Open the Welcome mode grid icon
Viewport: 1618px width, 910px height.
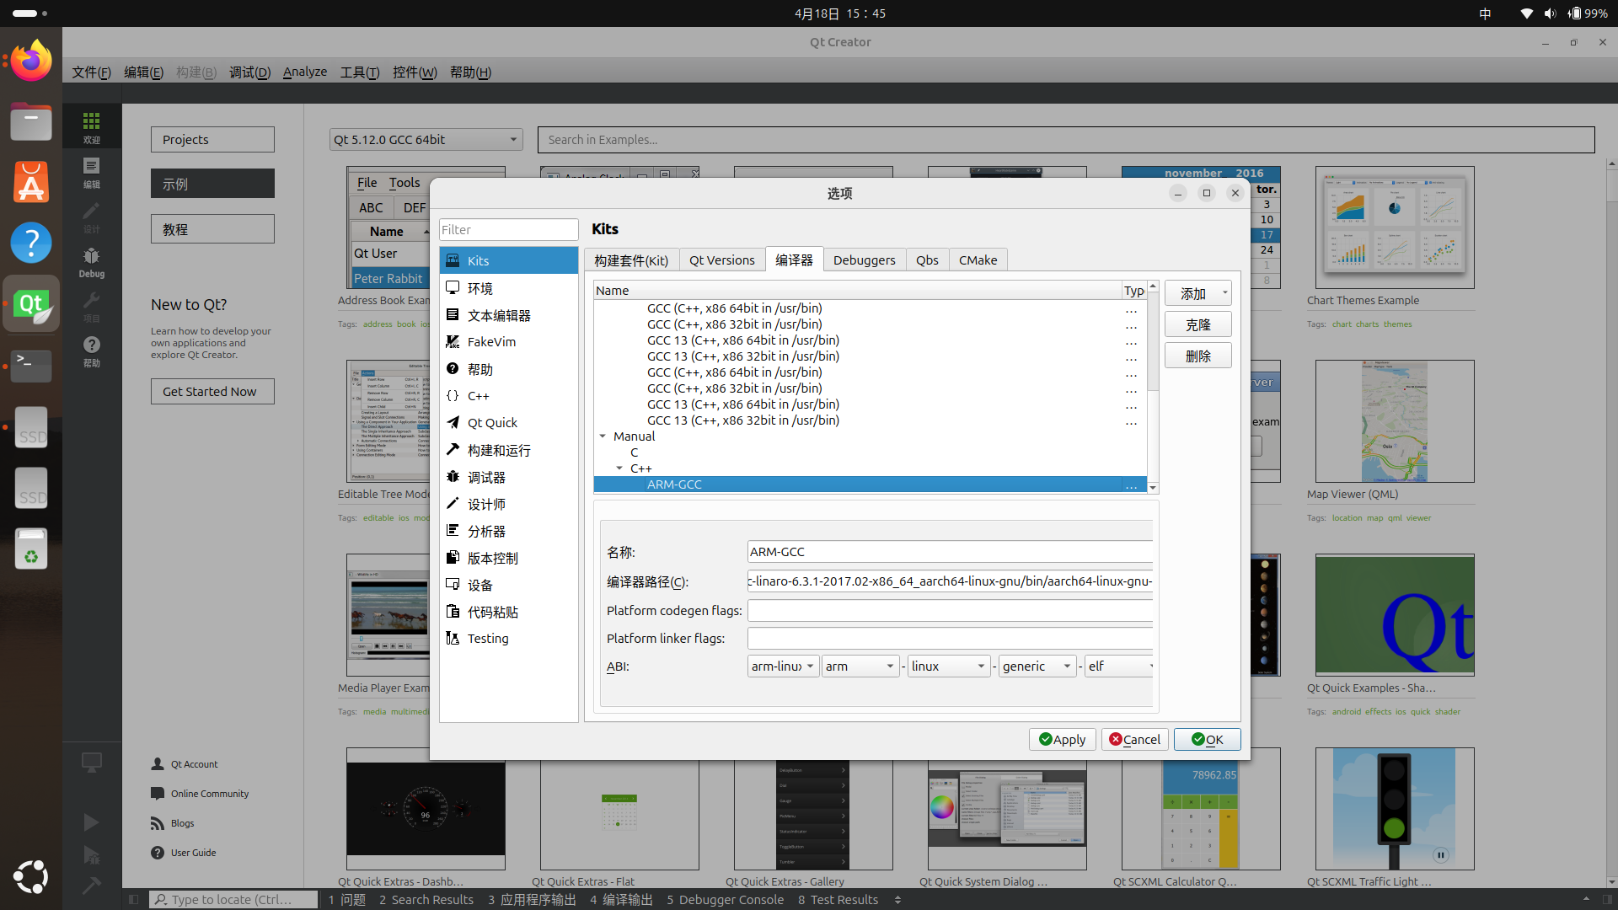point(91,126)
